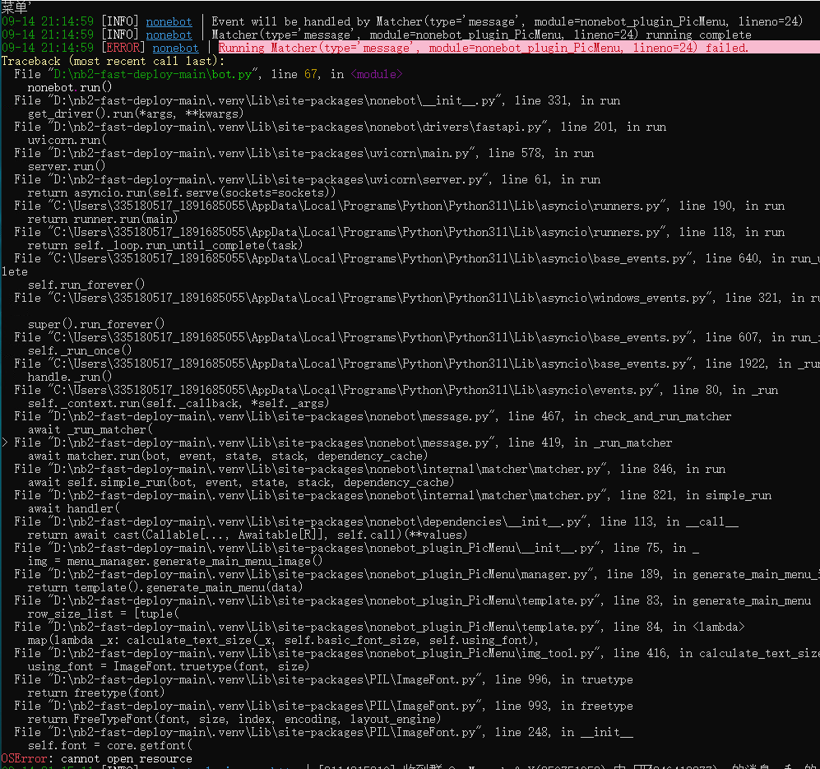Screen dimensions: 820x769
Task: Click PicMenu\manager.py line 189 entry
Action: pos(417,574)
